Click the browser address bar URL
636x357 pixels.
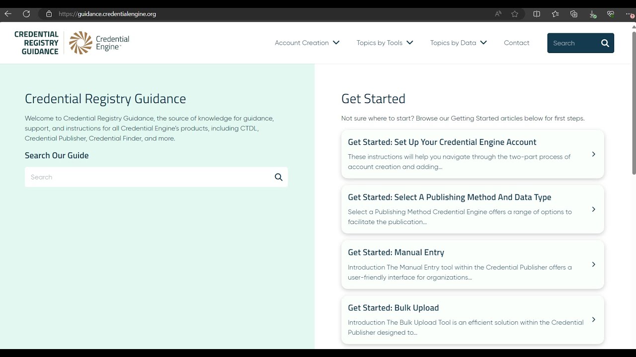point(107,14)
